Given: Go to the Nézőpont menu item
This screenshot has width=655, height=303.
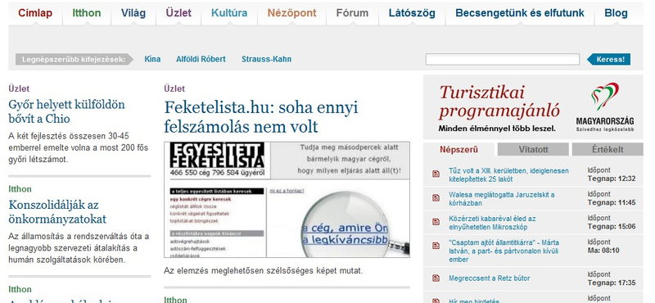Looking at the screenshot, I should [291, 13].
